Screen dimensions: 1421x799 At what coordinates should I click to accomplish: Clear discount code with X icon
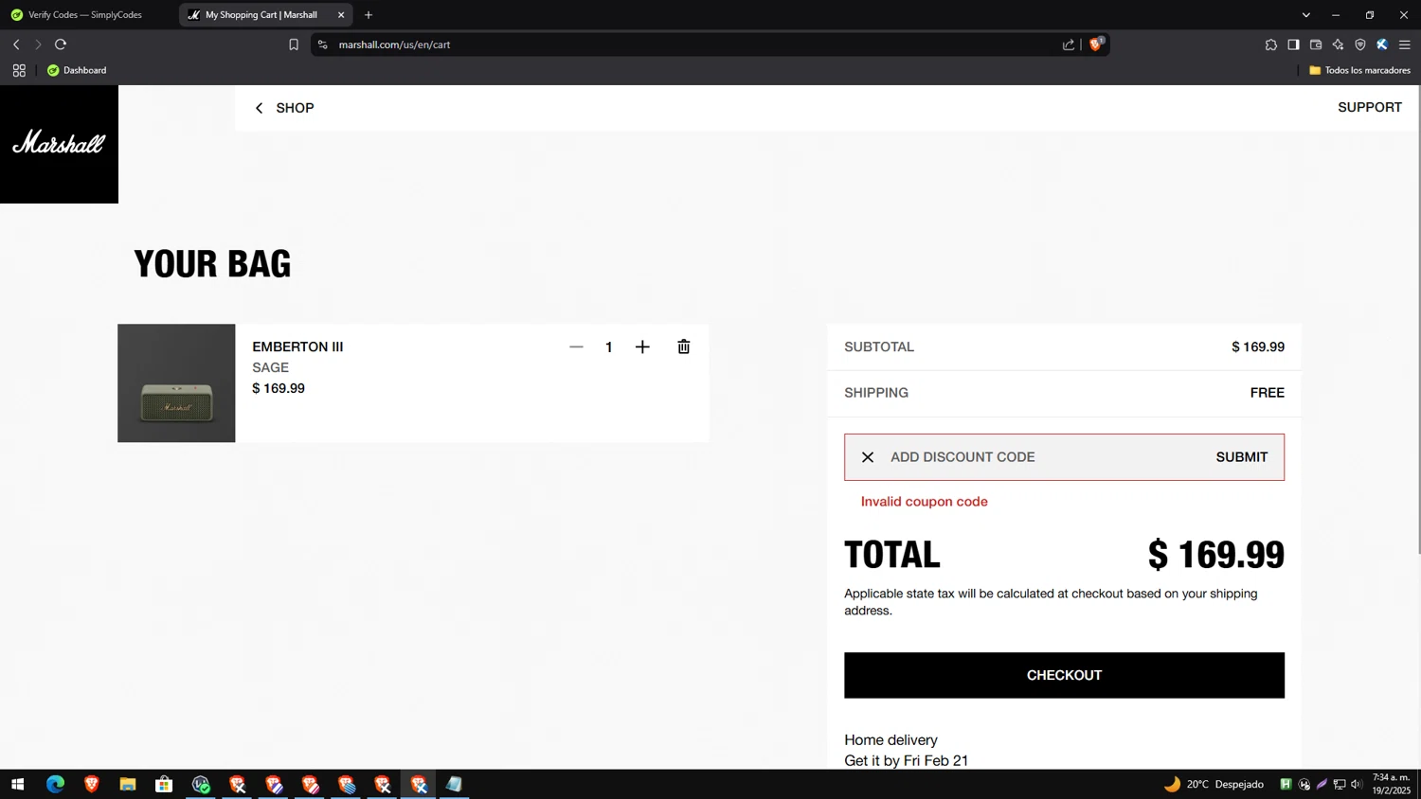click(867, 457)
